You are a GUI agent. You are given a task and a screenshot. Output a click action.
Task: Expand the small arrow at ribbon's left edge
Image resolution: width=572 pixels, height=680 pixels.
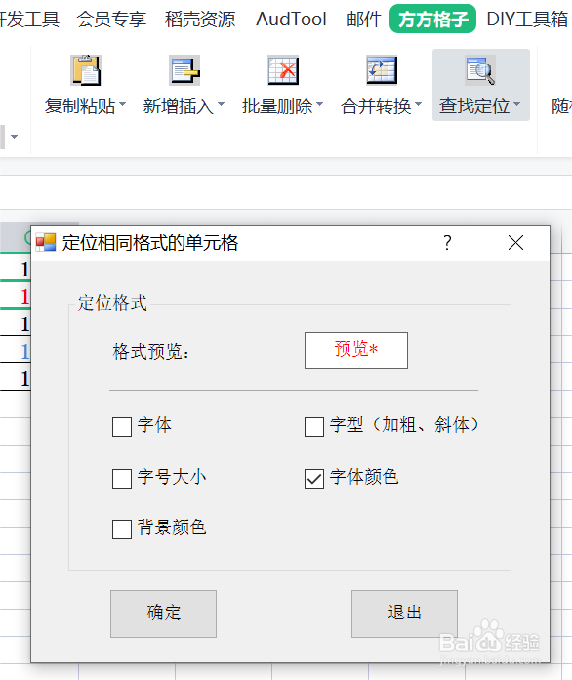pos(15,137)
